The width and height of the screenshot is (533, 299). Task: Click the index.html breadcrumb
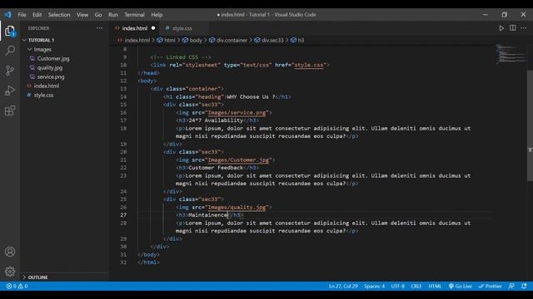pyautogui.click(x=137, y=40)
